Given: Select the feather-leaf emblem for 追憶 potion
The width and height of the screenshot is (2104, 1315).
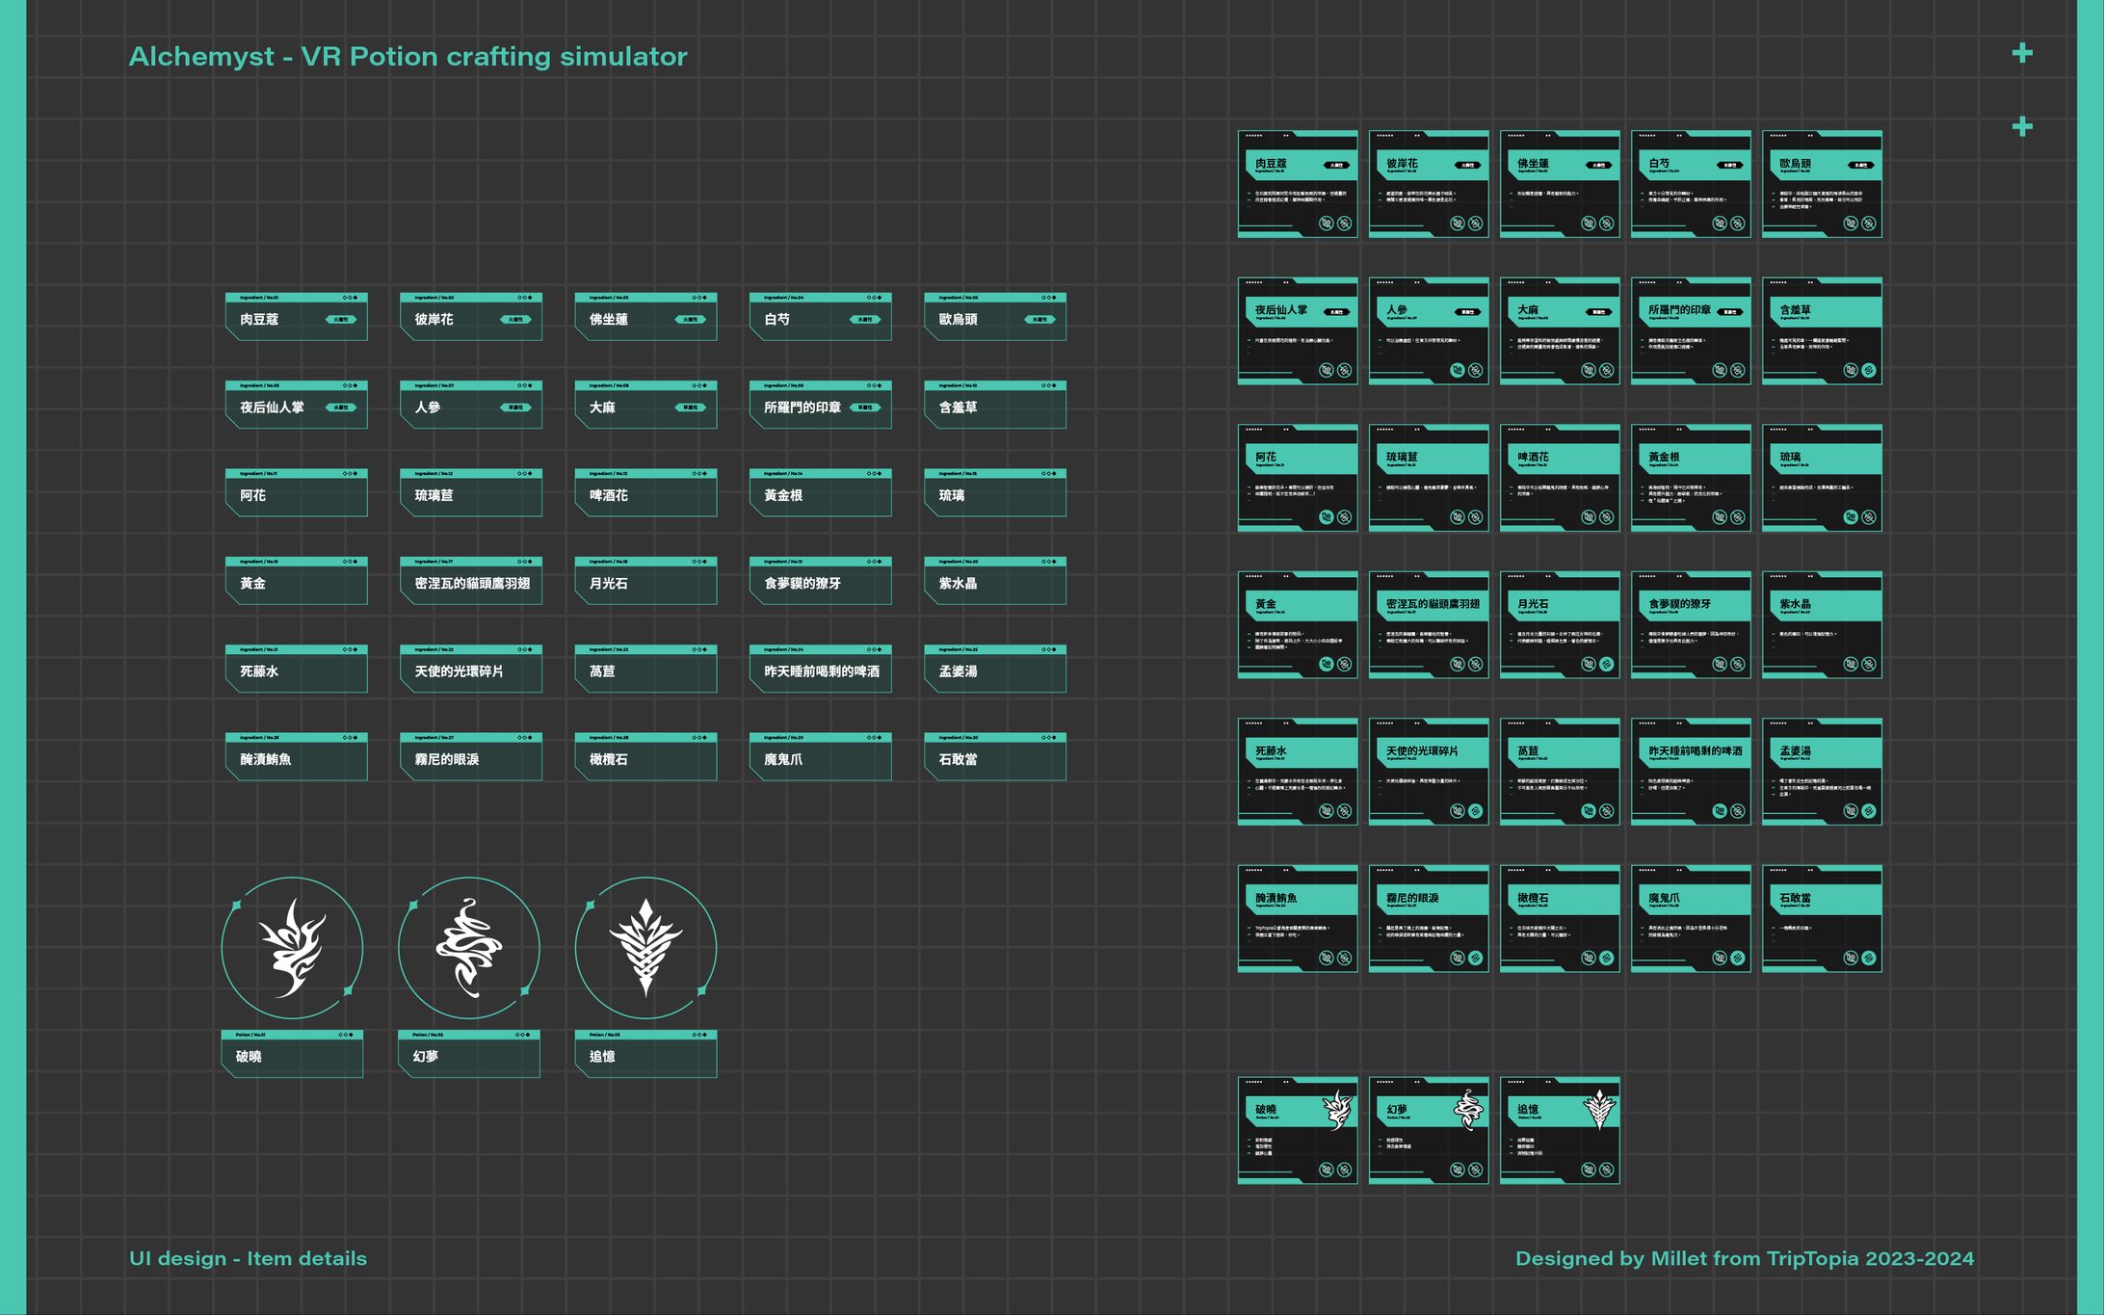Looking at the screenshot, I should click(x=646, y=947).
